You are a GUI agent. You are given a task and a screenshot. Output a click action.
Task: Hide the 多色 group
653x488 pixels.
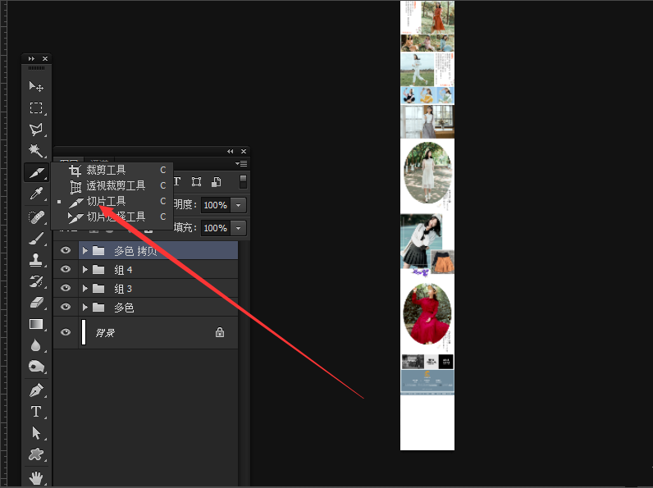pyautogui.click(x=66, y=307)
